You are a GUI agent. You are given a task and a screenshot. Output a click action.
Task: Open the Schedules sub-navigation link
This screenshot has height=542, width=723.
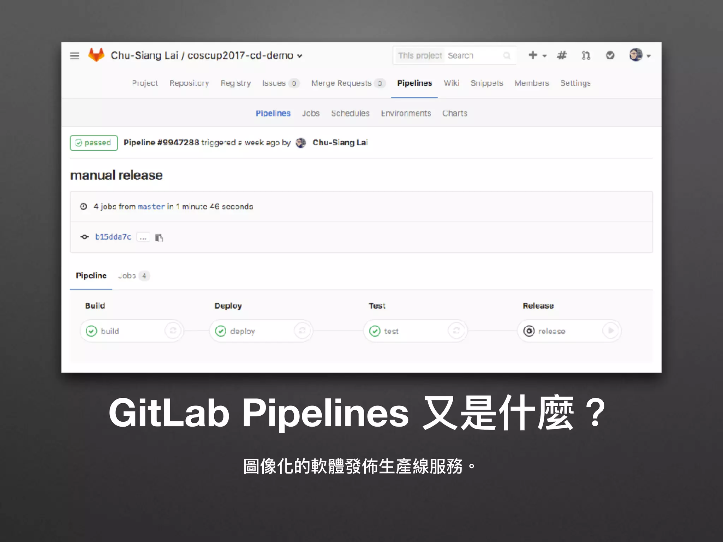point(350,113)
